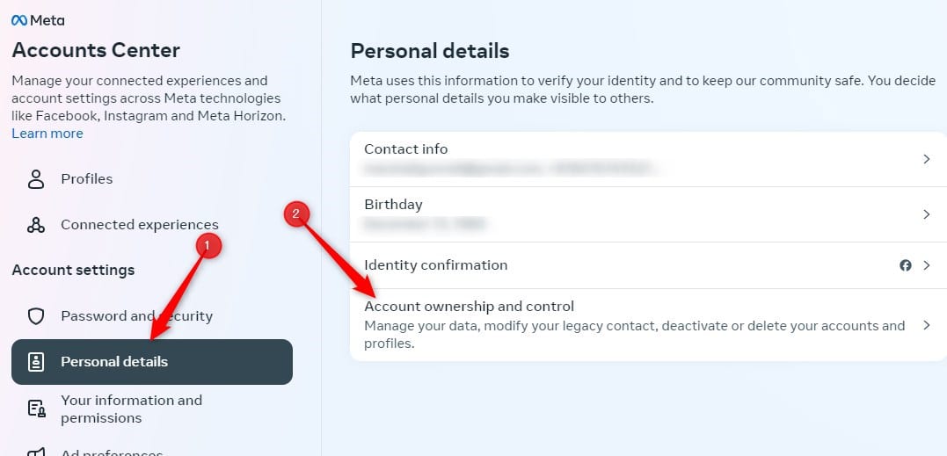
Task: Click the Connected experiences icon
Action: point(36,225)
